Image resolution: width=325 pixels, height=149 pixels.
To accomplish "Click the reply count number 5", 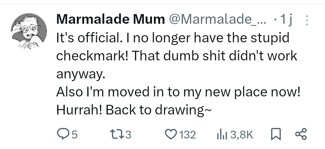I will pos(75,135).
